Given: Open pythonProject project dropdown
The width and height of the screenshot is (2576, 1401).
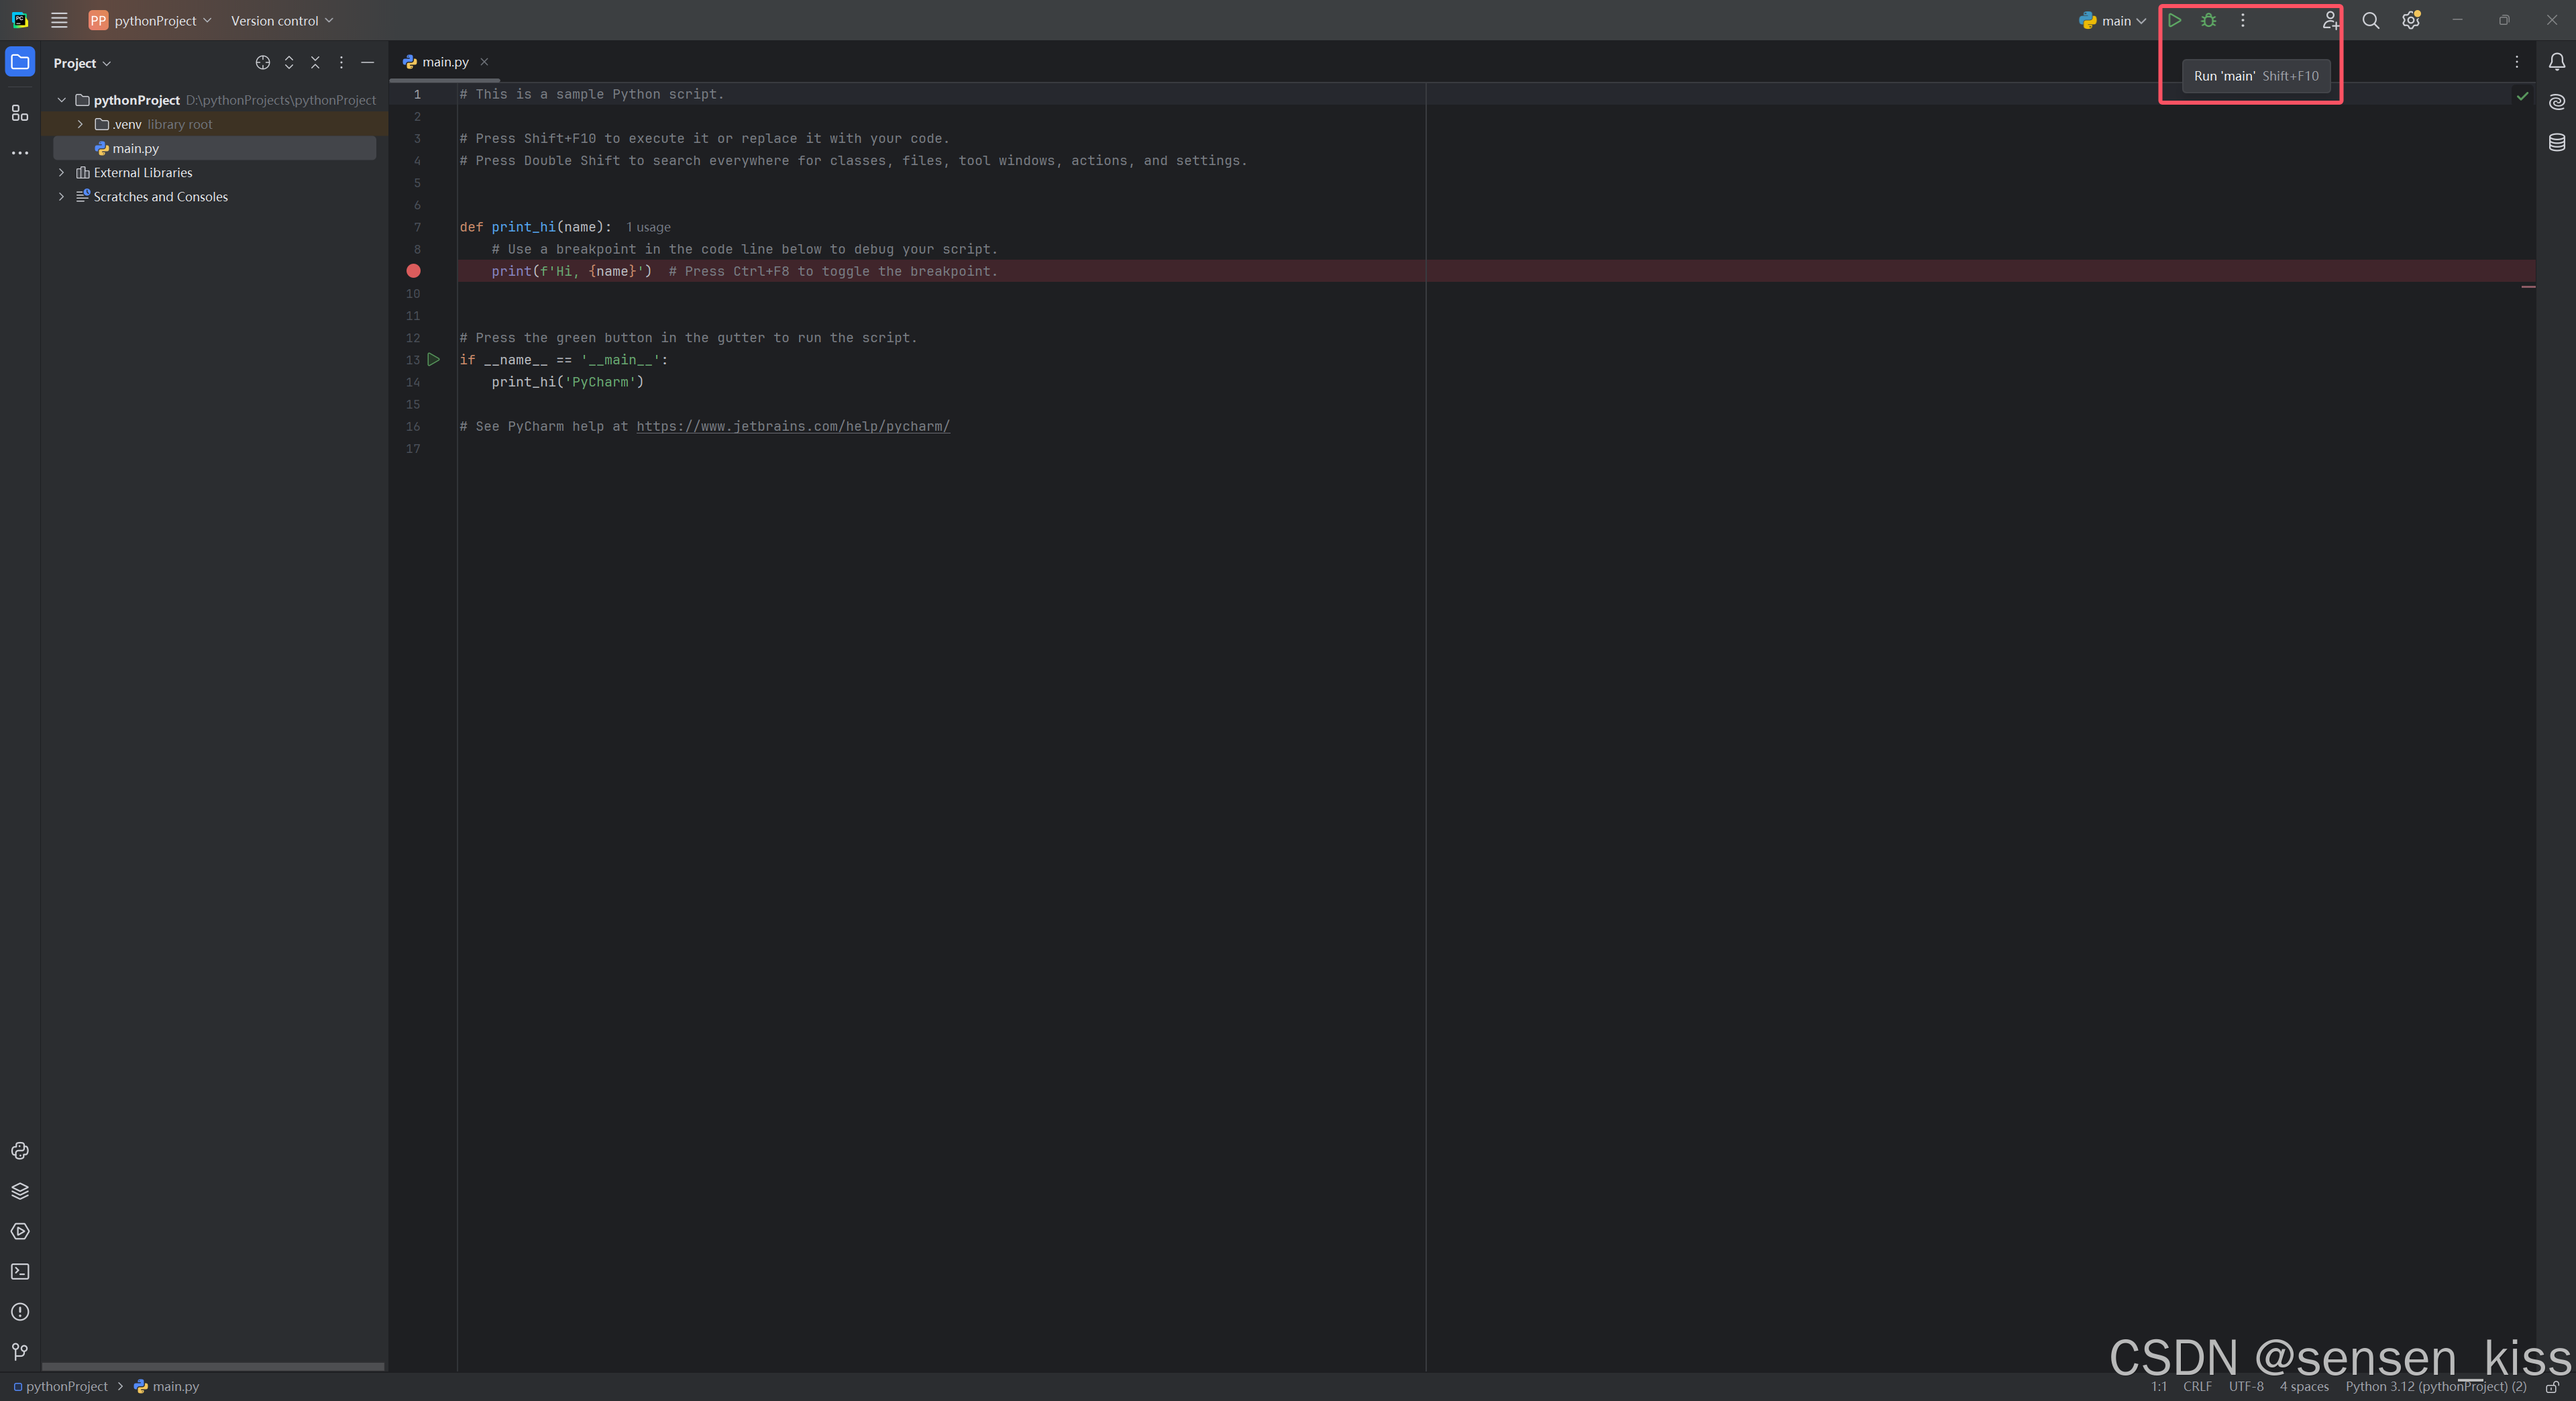Looking at the screenshot, I should point(150,20).
